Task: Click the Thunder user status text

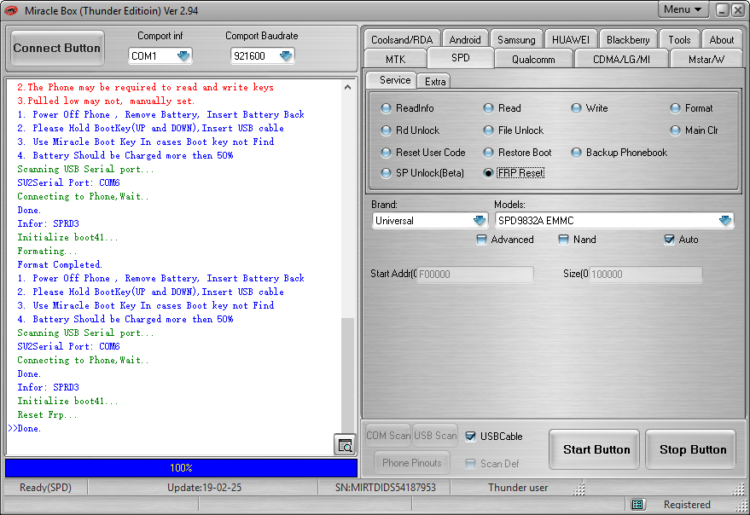Action: 518,487
